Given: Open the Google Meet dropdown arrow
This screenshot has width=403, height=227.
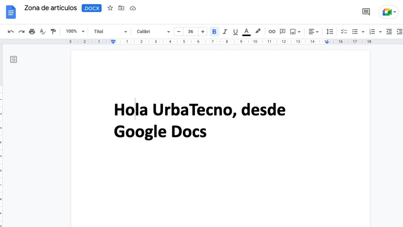Looking at the screenshot, I should [395, 12].
